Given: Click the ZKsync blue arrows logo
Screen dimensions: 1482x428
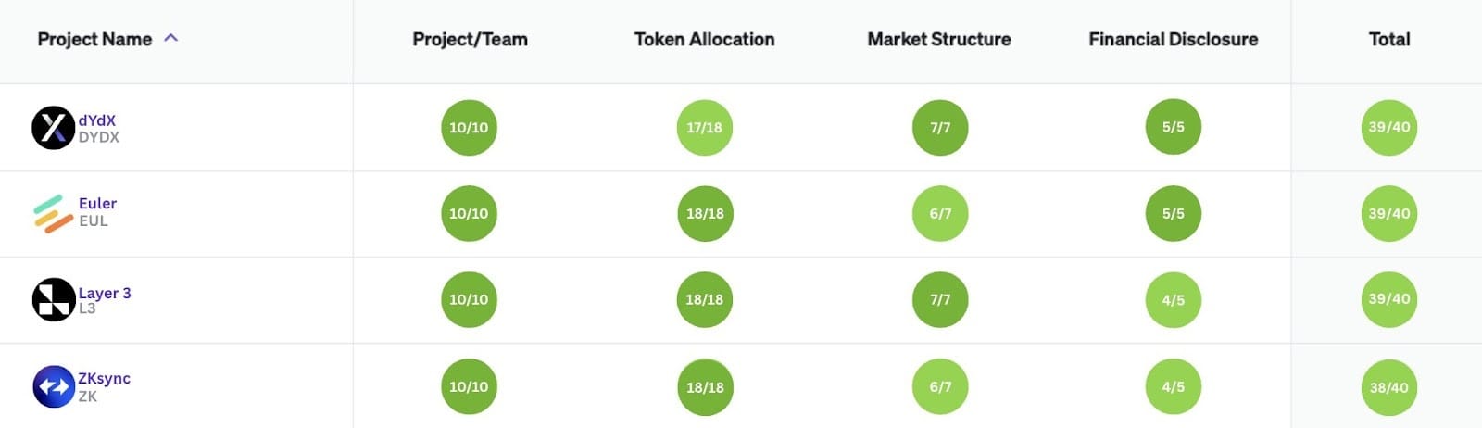Looking at the screenshot, I should (x=54, y=386).
